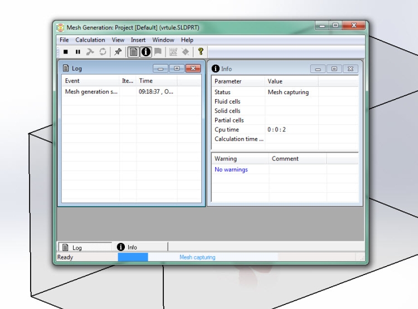Select the Status parameter row
Viewport: 418px width, 309px height.
(285, 92)
